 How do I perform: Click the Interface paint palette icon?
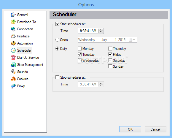point(13,36)
